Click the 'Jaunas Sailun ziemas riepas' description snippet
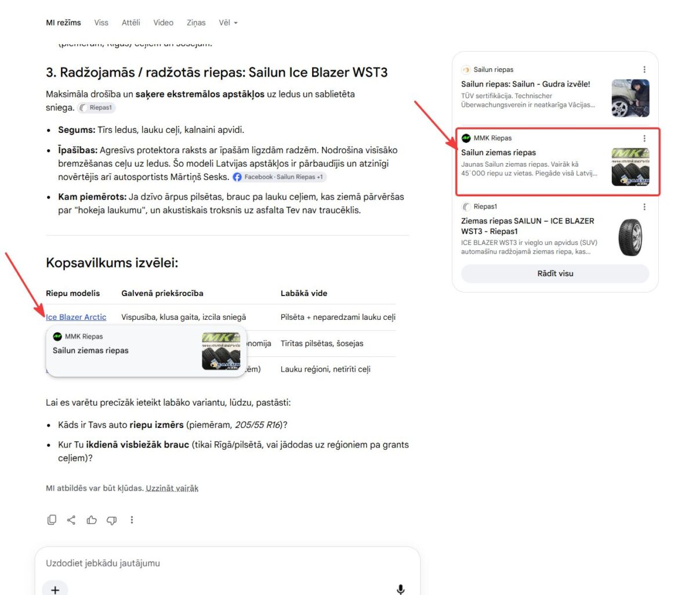The width and height of the screenshot is (696, 595). [529, 169]
